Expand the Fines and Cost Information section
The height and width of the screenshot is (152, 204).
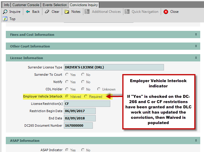[196, 35]
